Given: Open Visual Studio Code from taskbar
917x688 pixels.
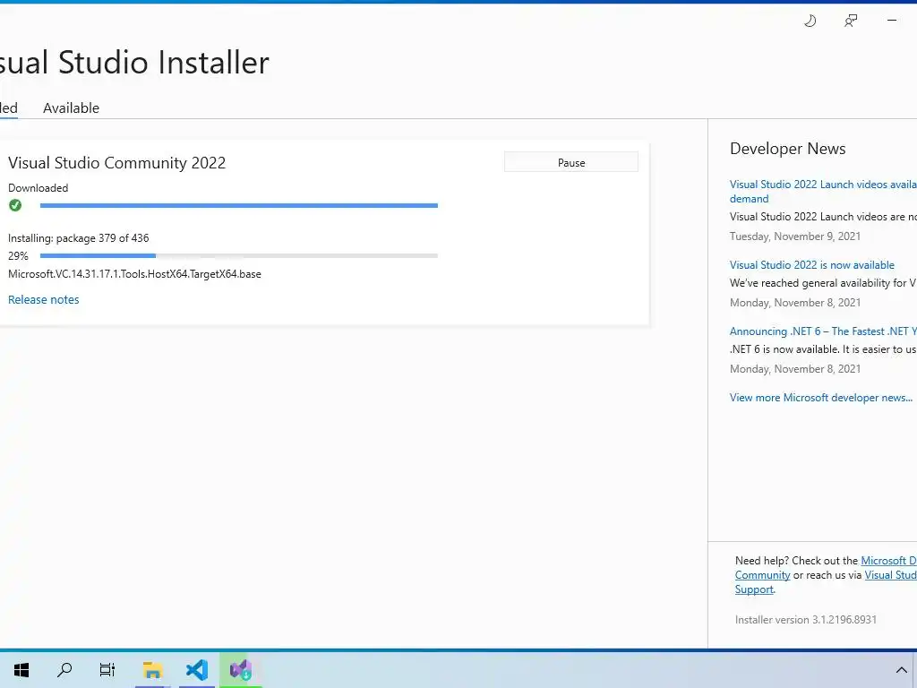Looking at the screenshot, I should coord(196,669).
